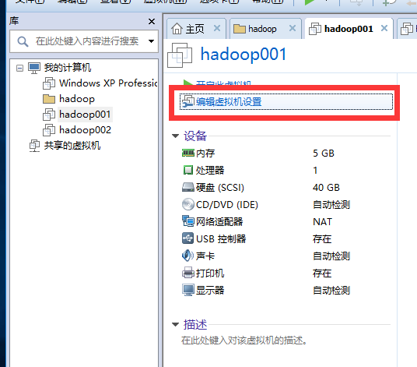Select the 打印机 printer icon

point(188,273)
